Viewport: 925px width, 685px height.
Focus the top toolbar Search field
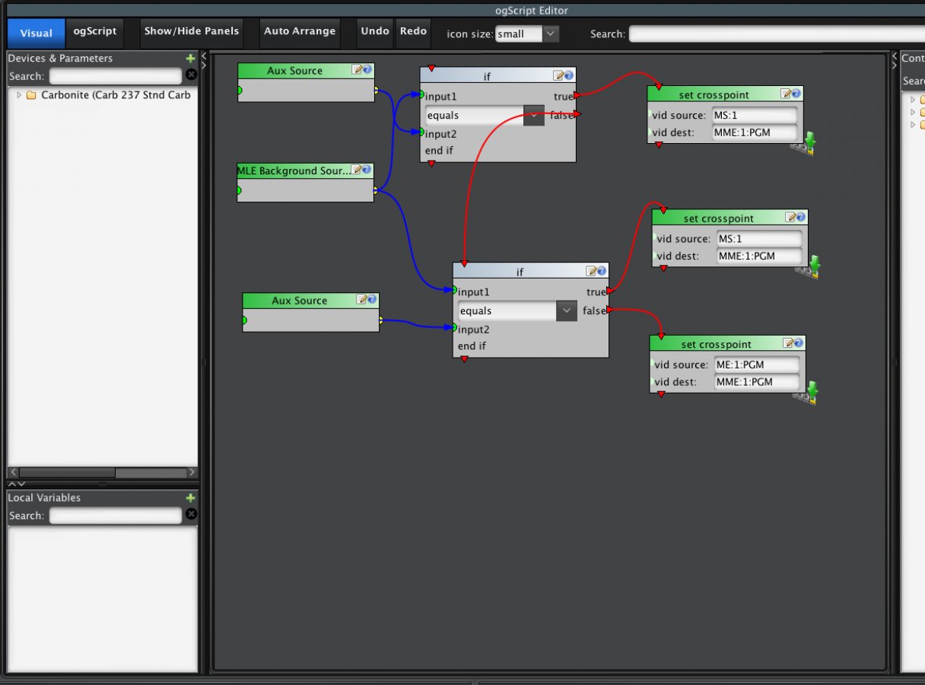776,33
